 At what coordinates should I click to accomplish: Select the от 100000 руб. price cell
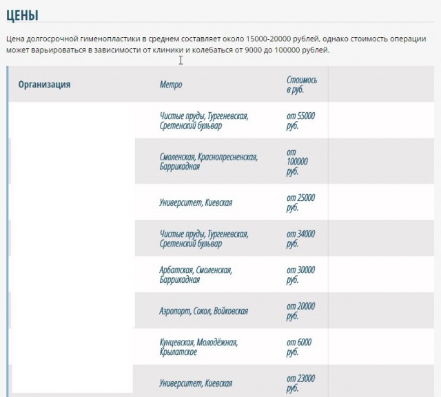(297, 162)
